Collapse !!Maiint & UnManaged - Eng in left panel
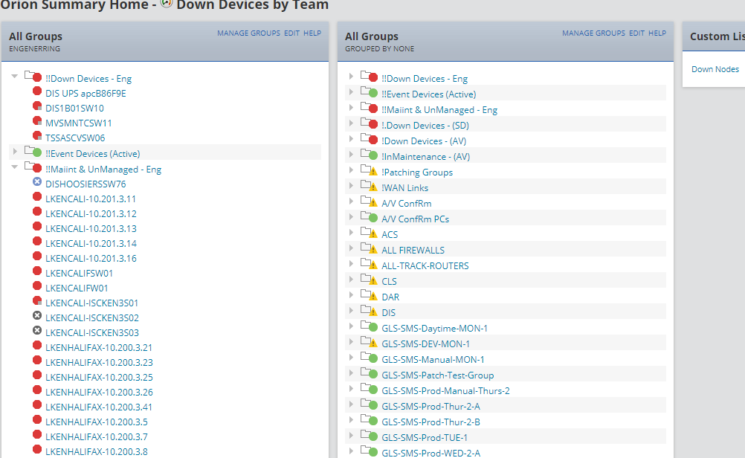Image resolution: width=745 pixels, height=458 pixels. [x=15, y=167]
